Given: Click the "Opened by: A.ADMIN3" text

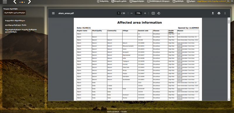Looking at the screenshot, I should tap(188, 28).
